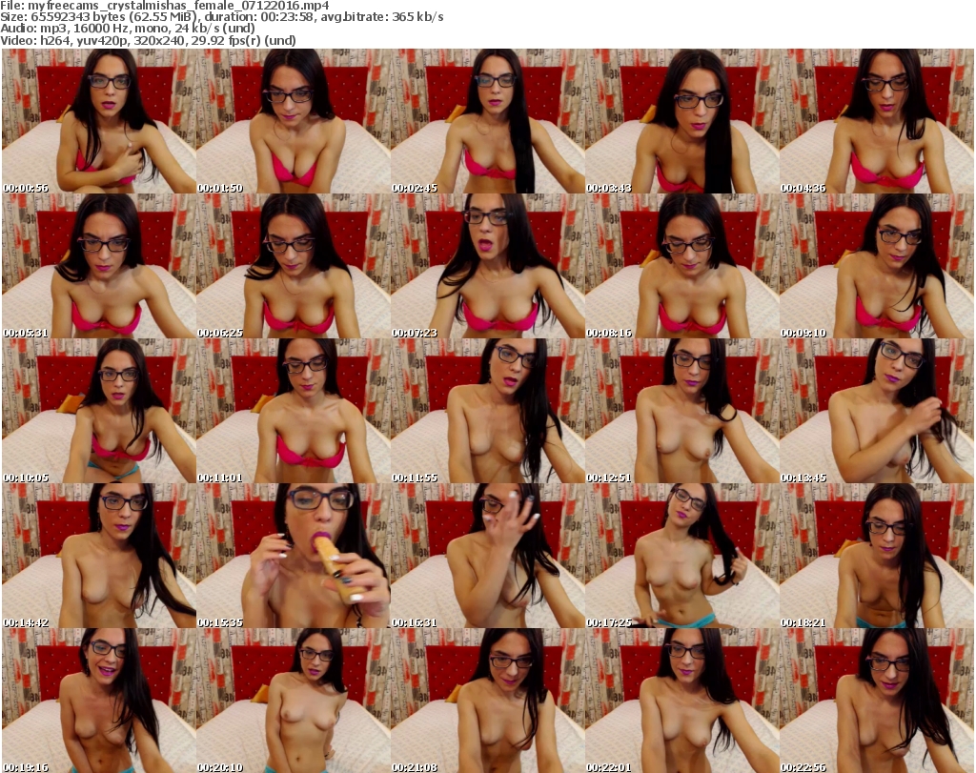Screen dimensions: 976x773
Task: Select the frame marked 00:01:50
Action: 294,121
